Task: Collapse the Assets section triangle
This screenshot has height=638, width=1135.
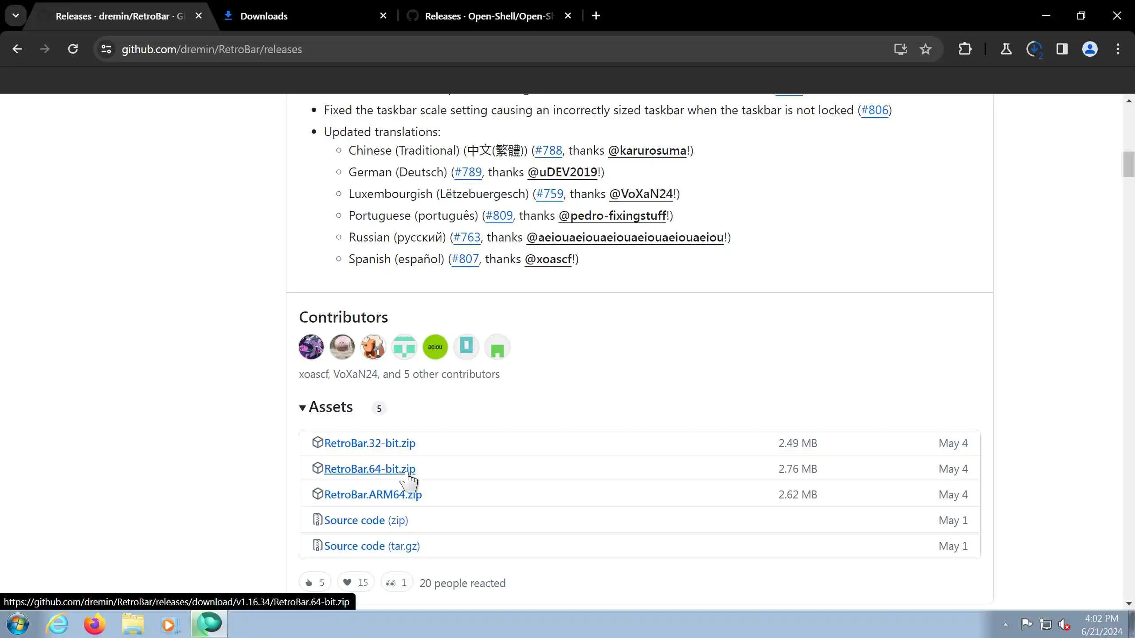Action: [302, 408]
